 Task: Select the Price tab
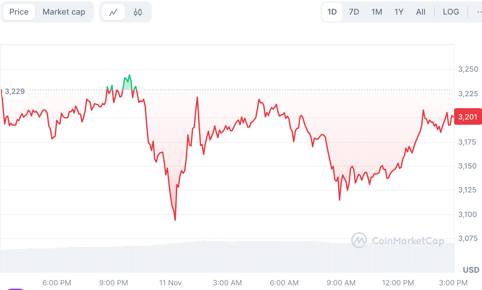click(x=19, y=12)
